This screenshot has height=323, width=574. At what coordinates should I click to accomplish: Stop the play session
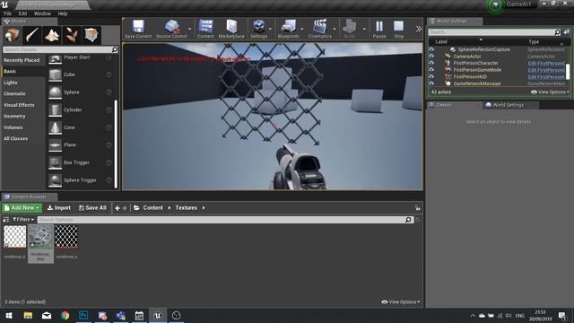[398, 26]
